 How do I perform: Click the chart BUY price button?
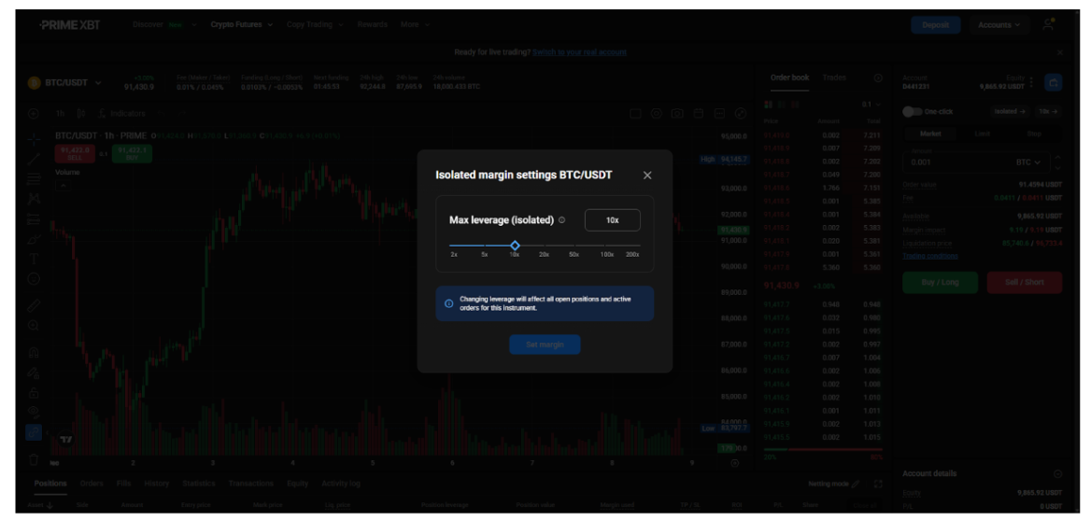click(x=132, y=153)
